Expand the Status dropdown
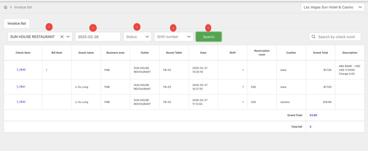The height and width of the screenshot is (151, 368). click(137, 37)
